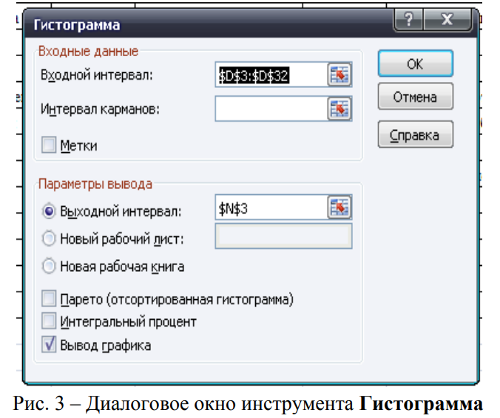500x418 pixels.
Task: Click into the empty Интервал карманов field
Action: pyautogui.click(x=271, y=109)
